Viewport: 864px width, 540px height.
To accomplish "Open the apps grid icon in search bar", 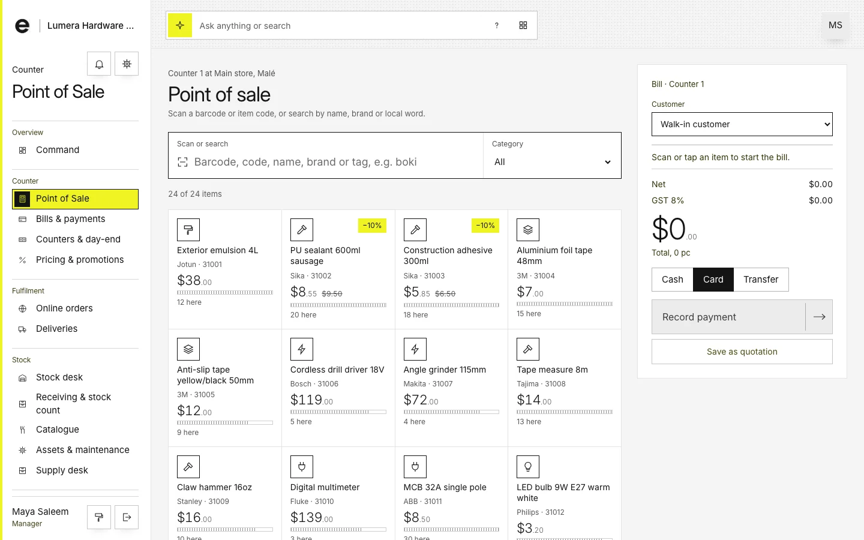I will click(x=523, y=25).
